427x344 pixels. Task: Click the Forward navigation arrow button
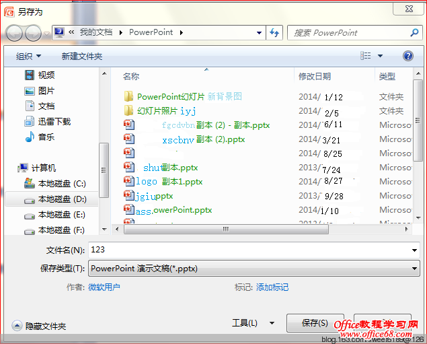tap(33, 33)
